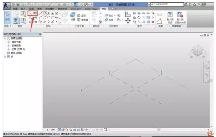Viewport: 216px width, 137px height.
Task: Click the star favorites icon in title bar
Action: tap(195, 5)
